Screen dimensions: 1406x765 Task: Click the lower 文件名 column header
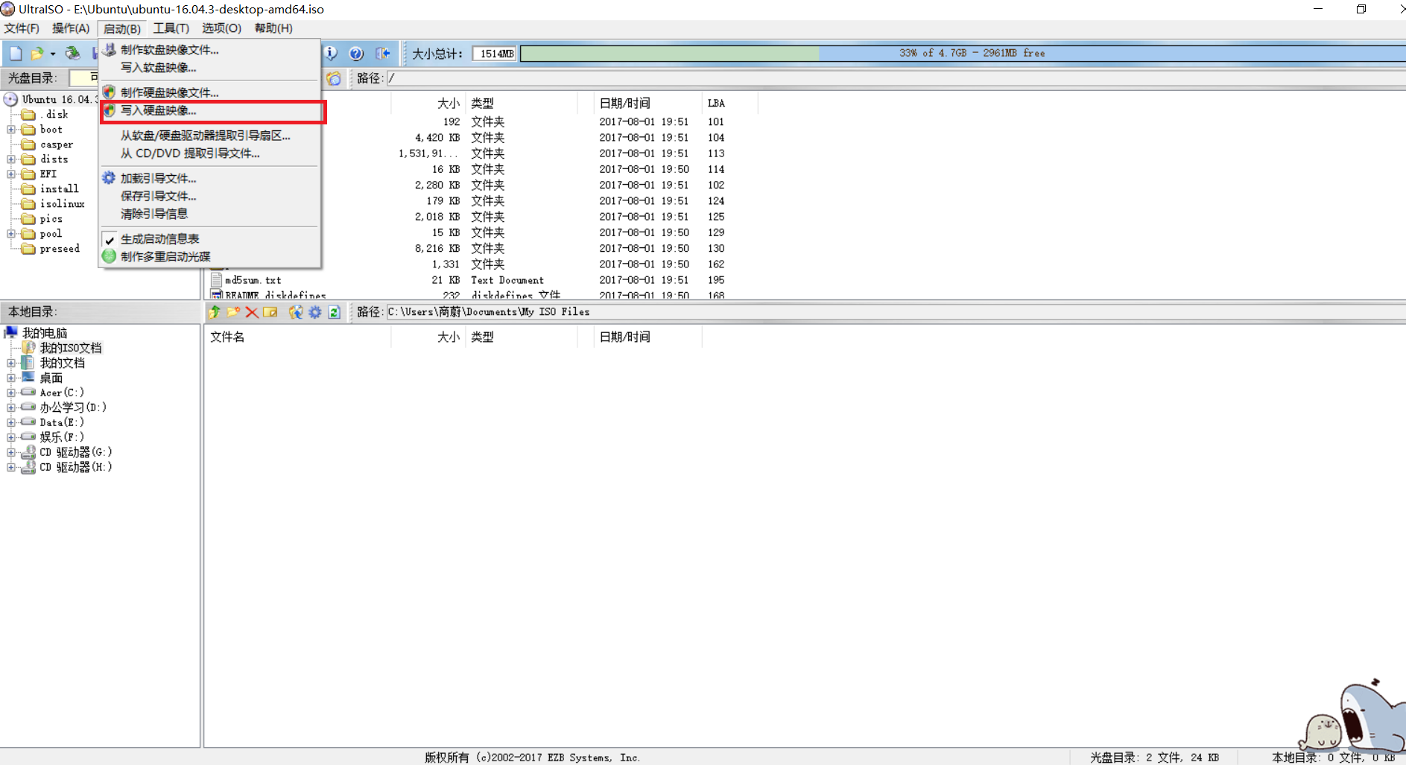297,337
